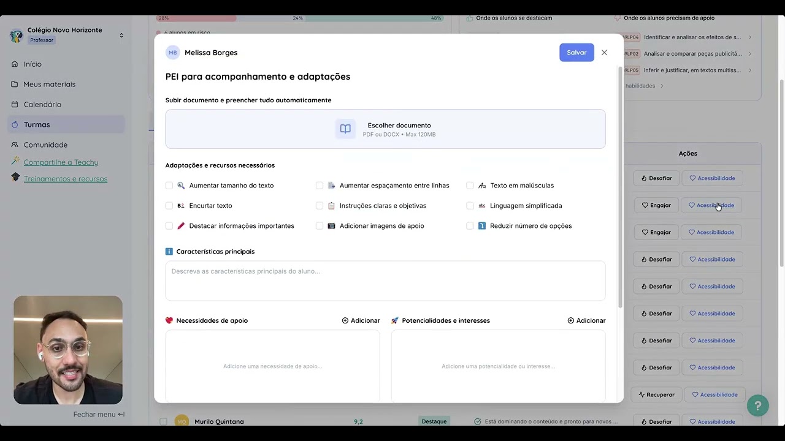
Task: Enable Aumentar tamanho do texto checkbox
Action: [x=169, y=186]
